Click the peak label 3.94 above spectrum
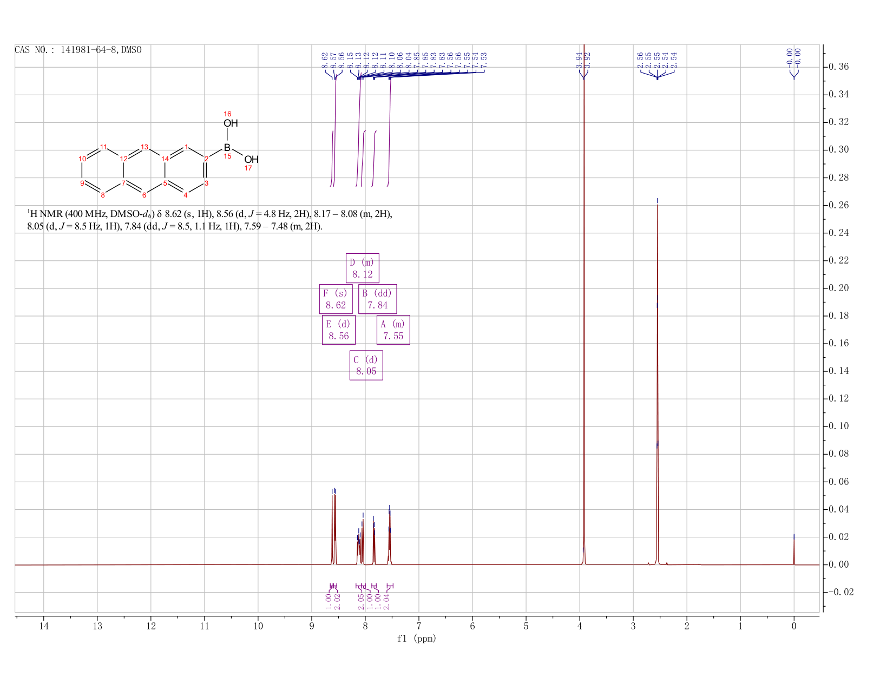 579,60
